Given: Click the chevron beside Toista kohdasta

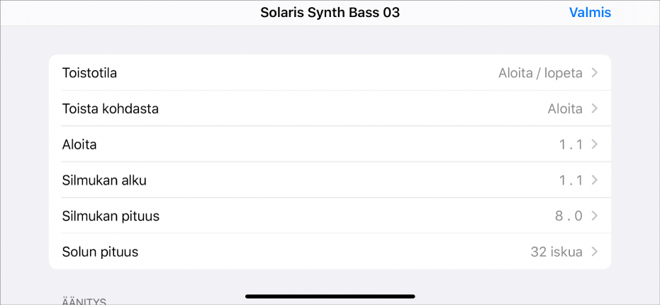Looking at the screenshot, I should click(594, 109).
